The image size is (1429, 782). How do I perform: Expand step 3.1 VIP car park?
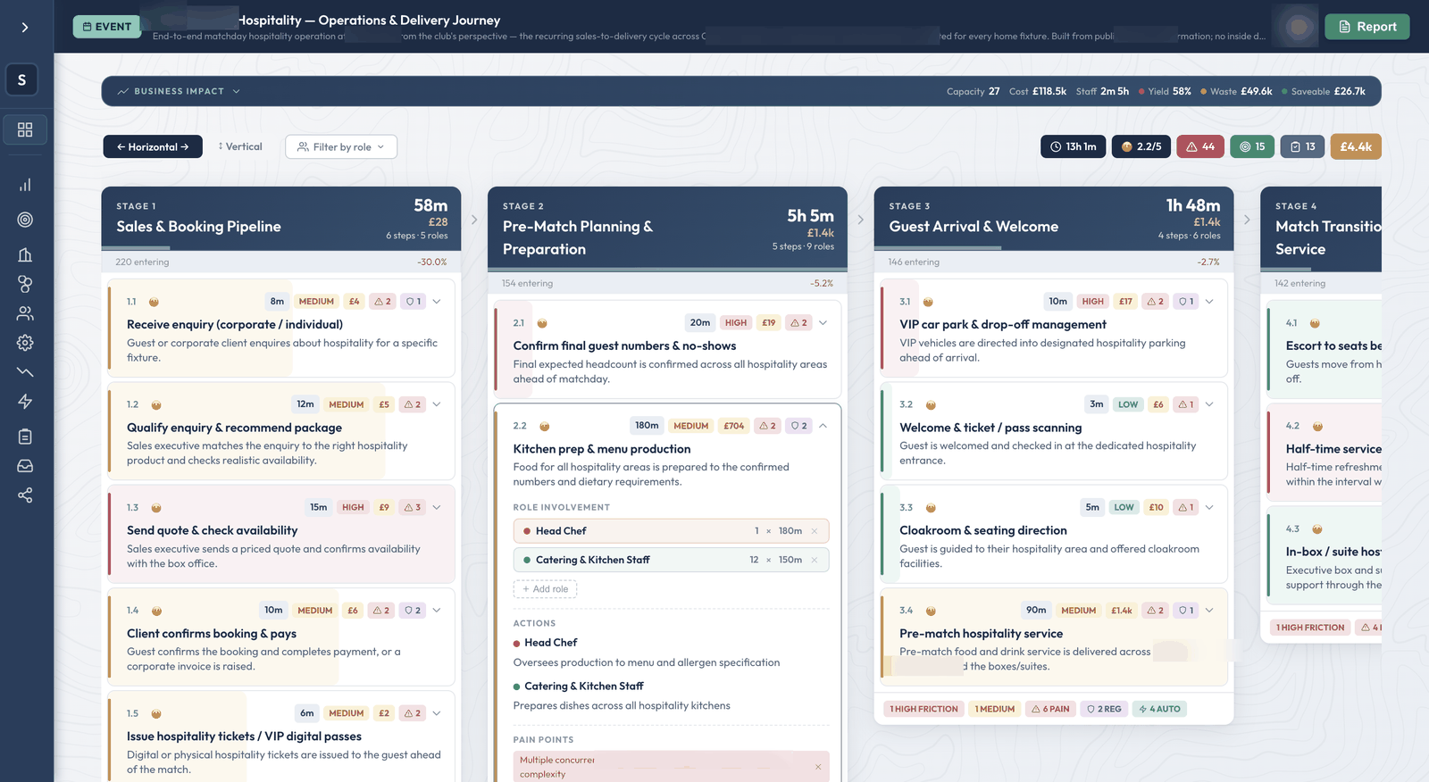[1209, 302]
